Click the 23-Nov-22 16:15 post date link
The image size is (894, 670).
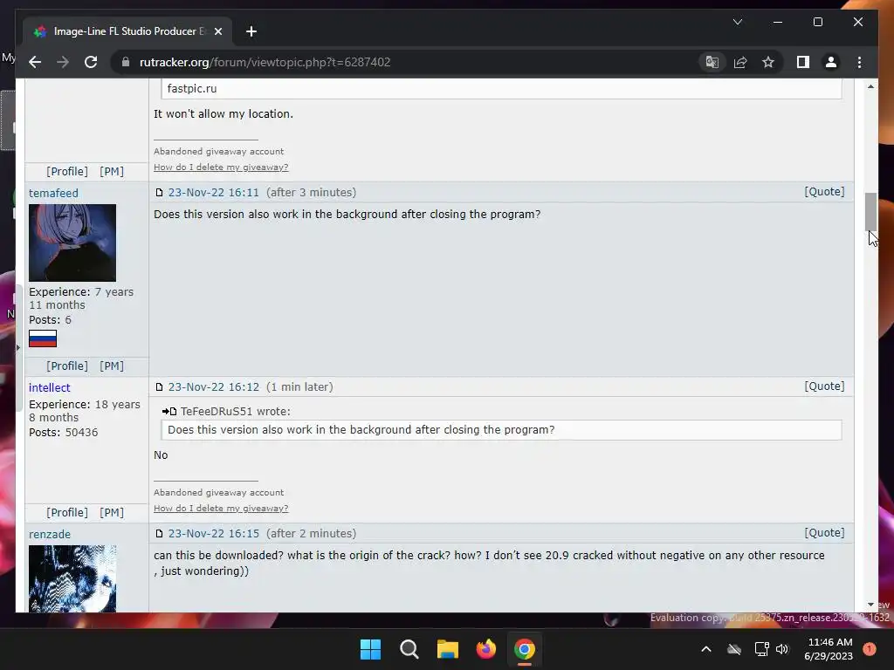pyautogui.click(x=213, y=534)
